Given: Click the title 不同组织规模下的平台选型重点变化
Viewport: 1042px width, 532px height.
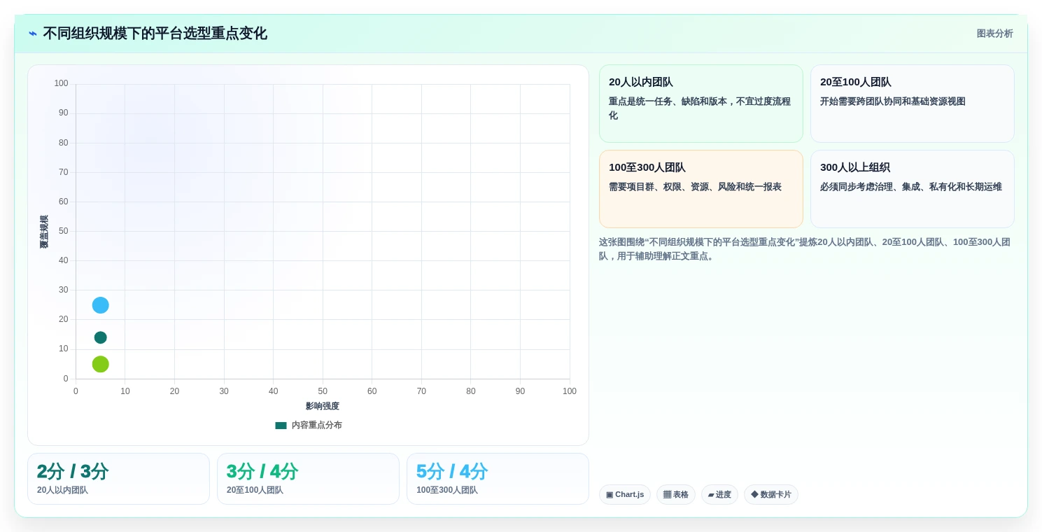Looking at the screenshot, I should click(x=155, y=34).
